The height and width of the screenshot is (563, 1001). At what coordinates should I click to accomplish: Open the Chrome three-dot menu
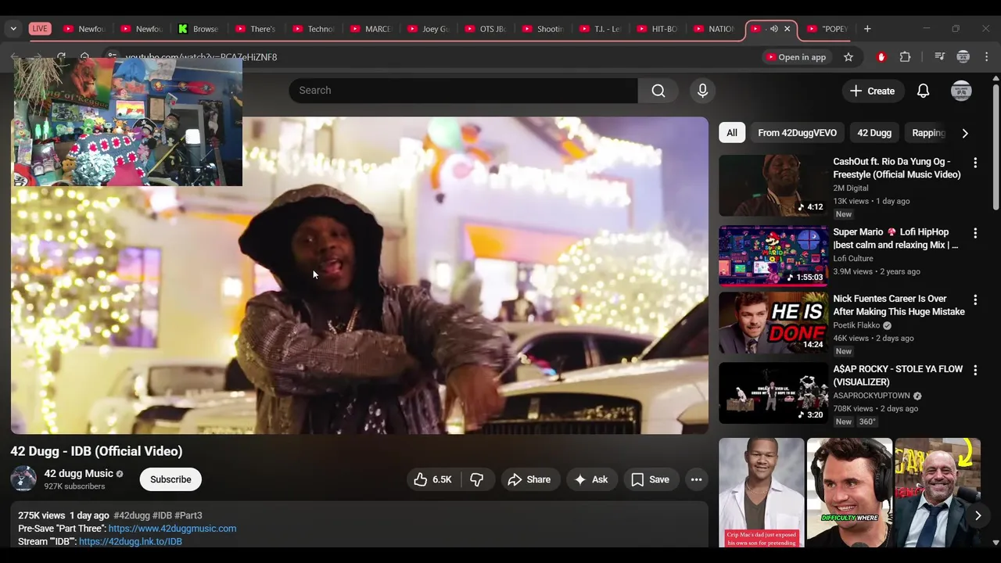point(987,57)
